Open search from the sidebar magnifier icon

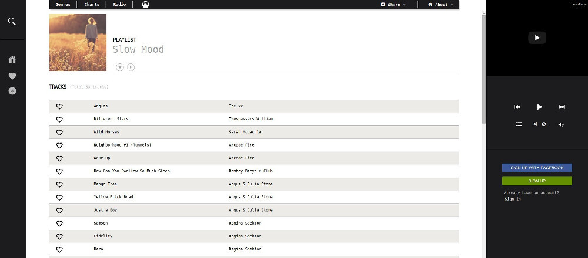tap(12, 22)
